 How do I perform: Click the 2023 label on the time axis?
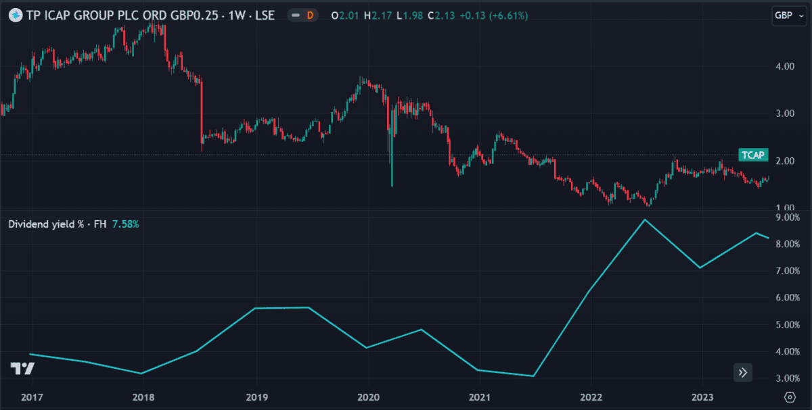pyautogui.click(x=702, y=396)
